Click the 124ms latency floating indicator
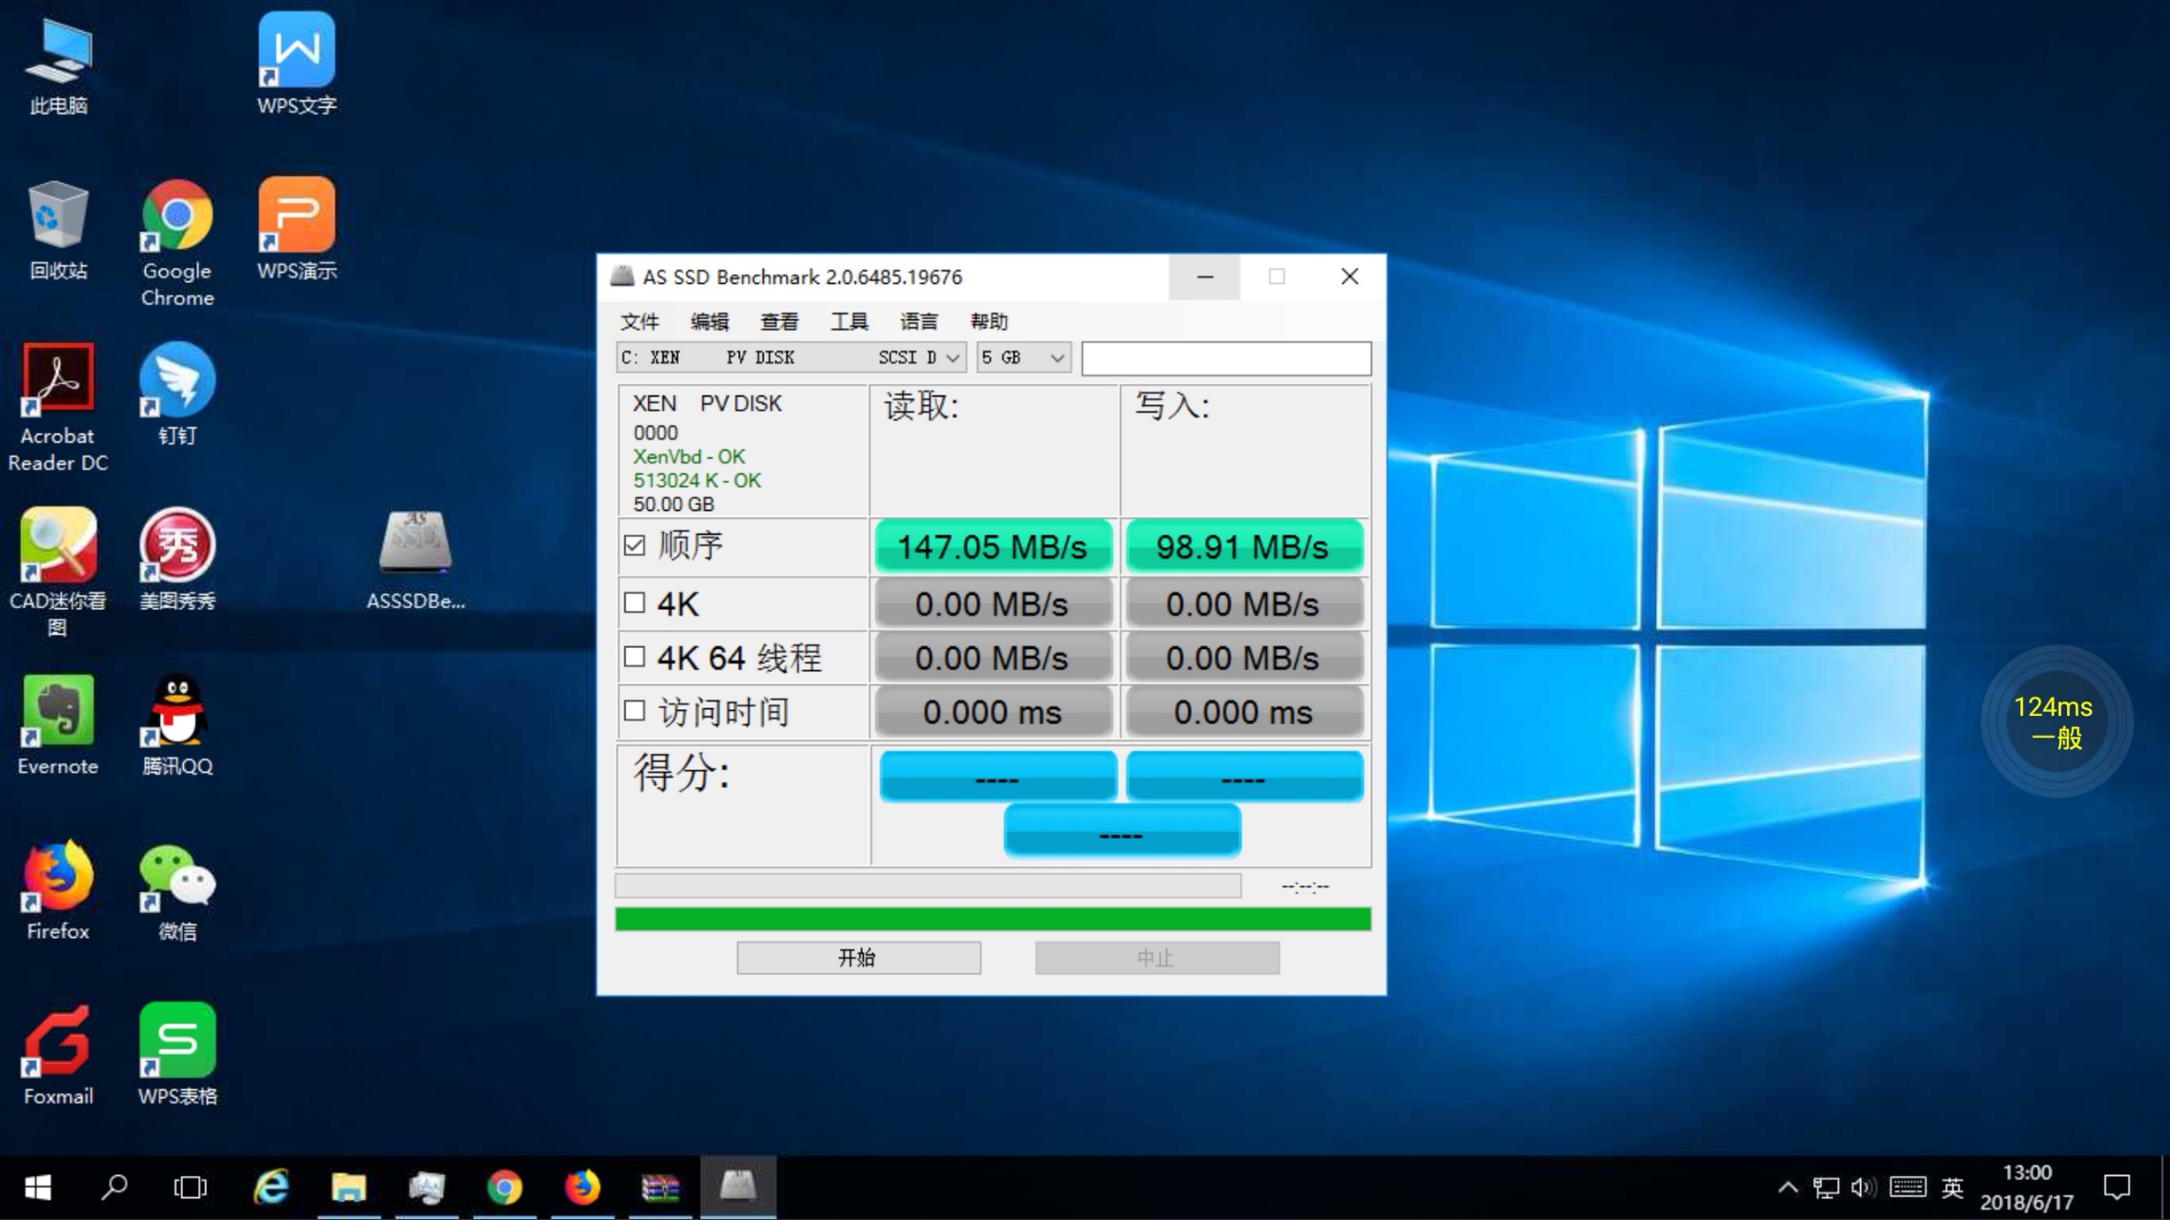 coord(2056,722)
